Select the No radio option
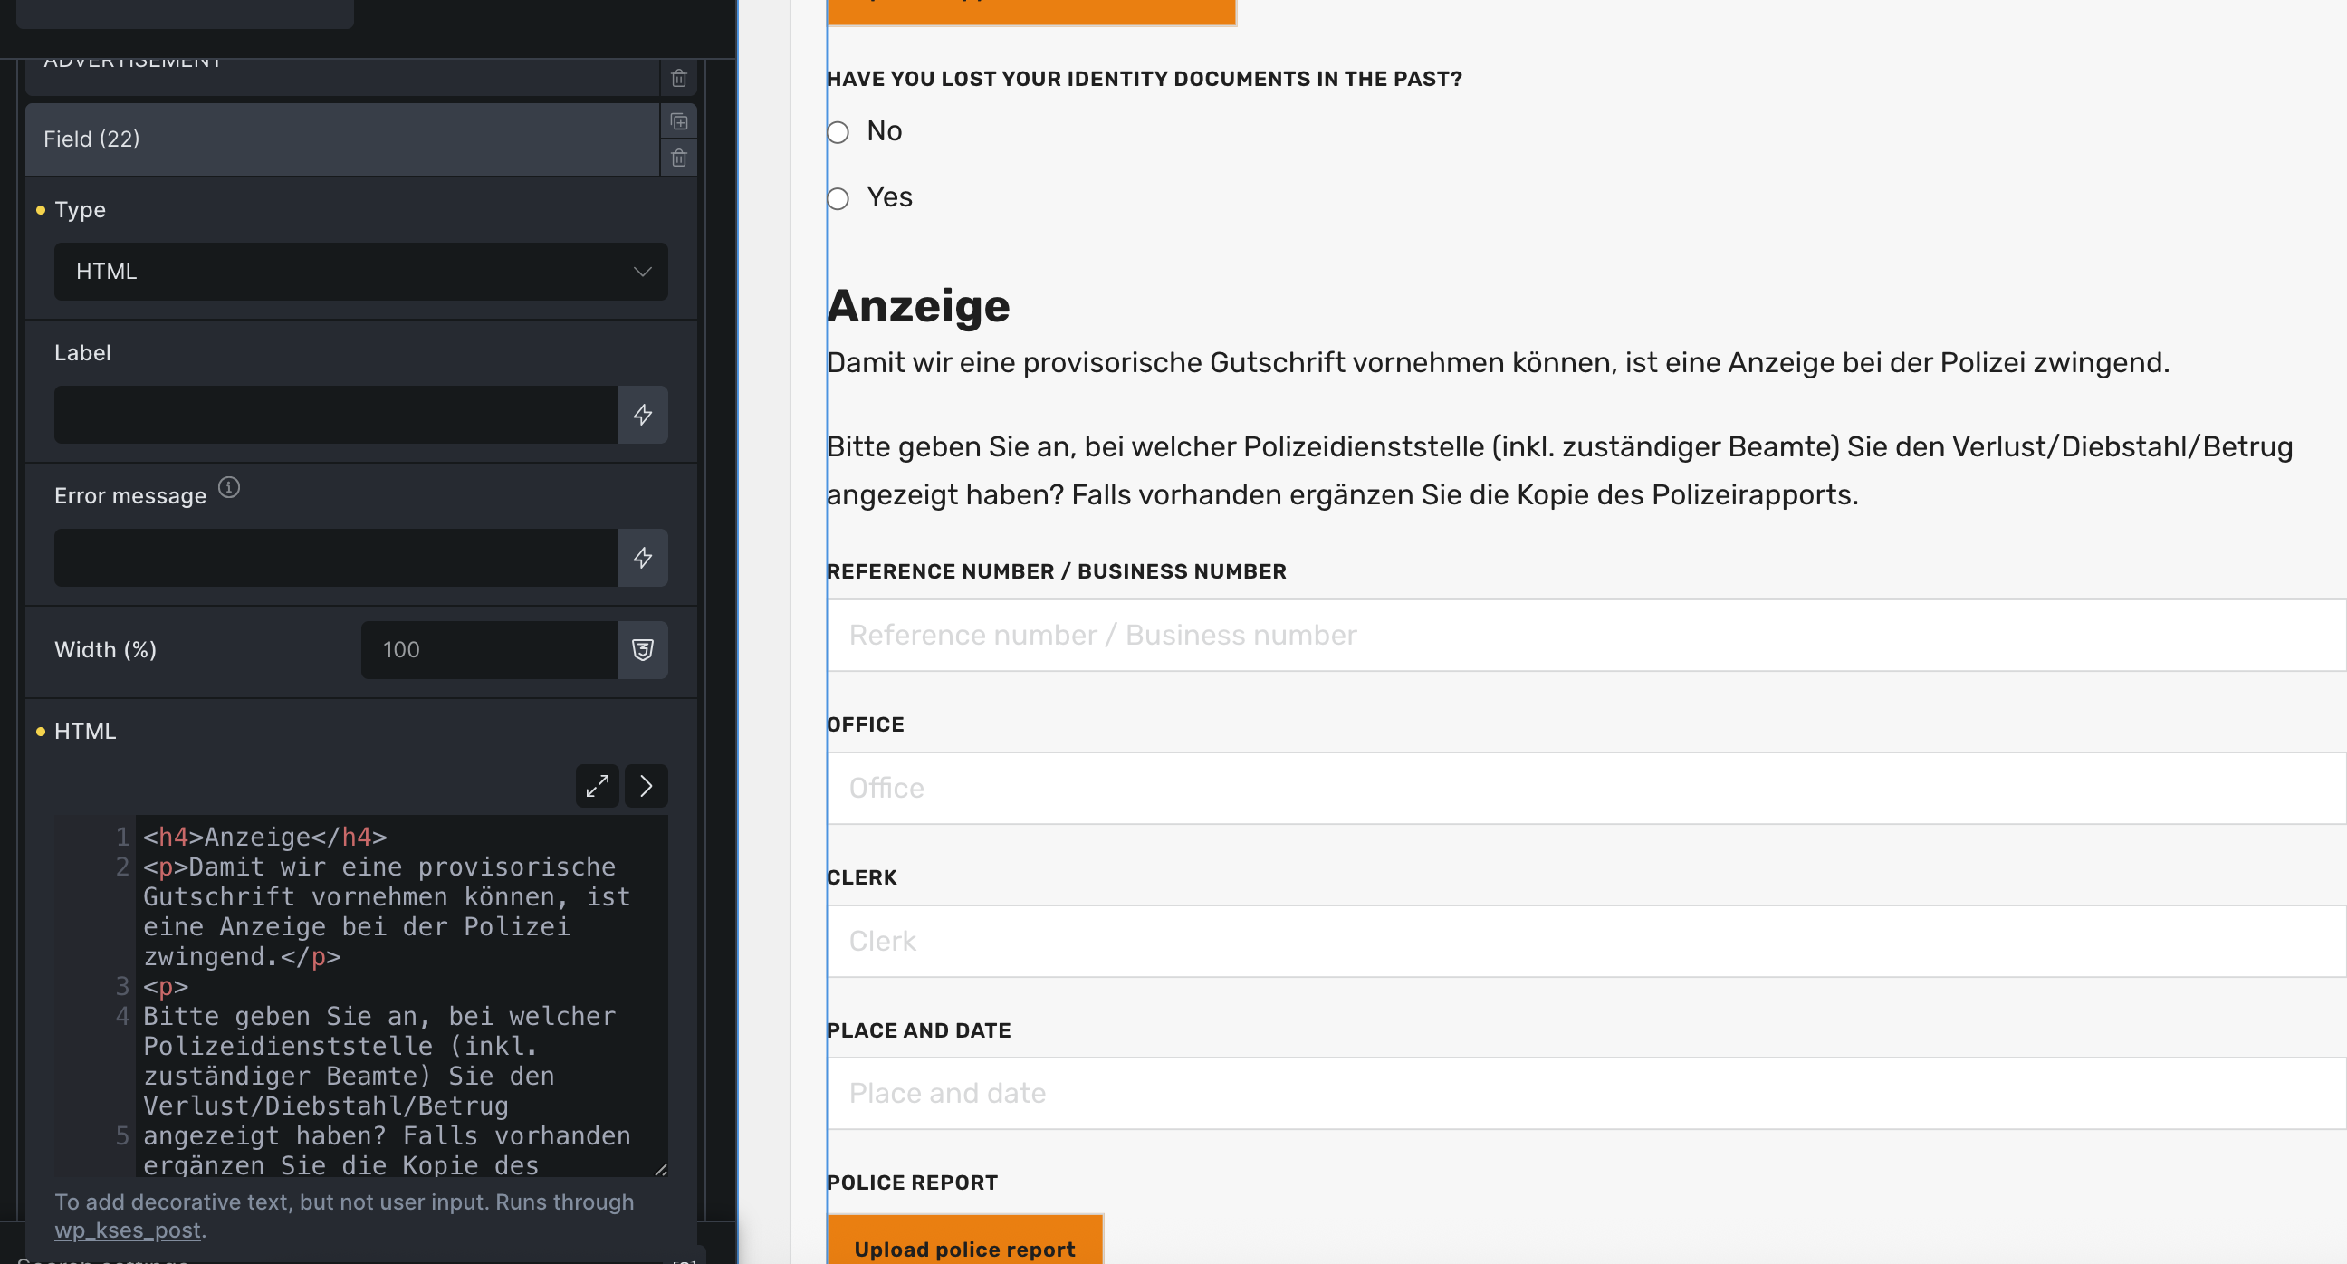This screenshot has width=2347, height=1264. tap(838, 132)
